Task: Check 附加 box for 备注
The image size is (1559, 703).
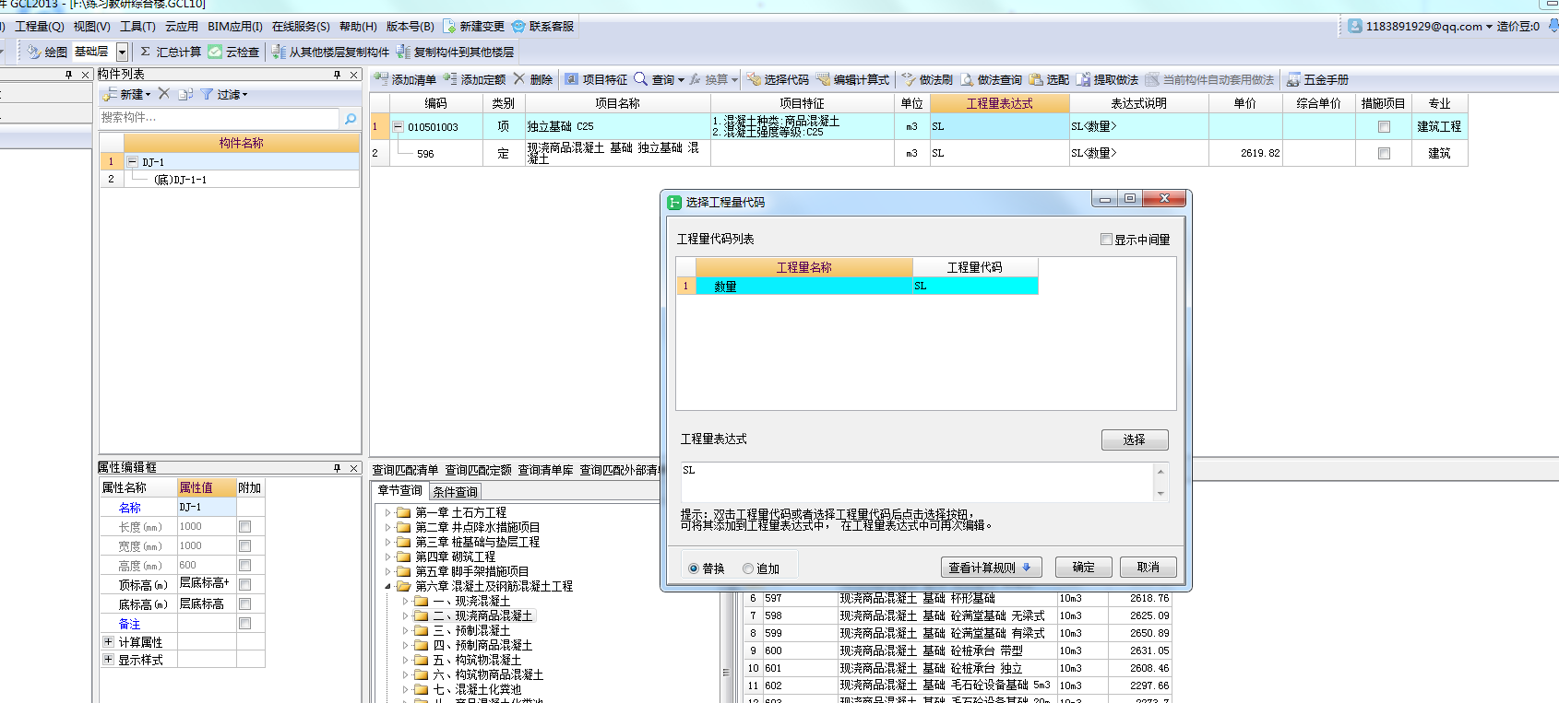Action: pyautogui.click(x=245, y=624)
